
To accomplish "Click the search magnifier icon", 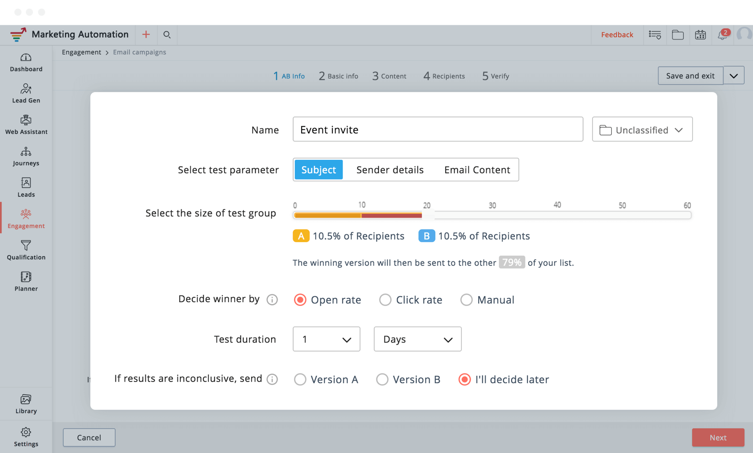I will (167, 35).
